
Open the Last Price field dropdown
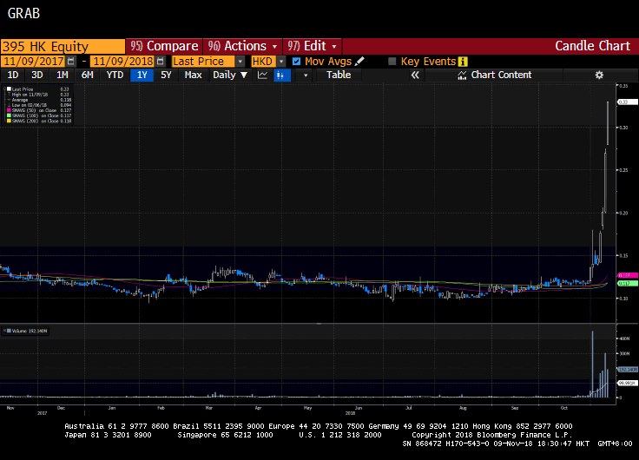pyautogui.click(x=240, y=62)
